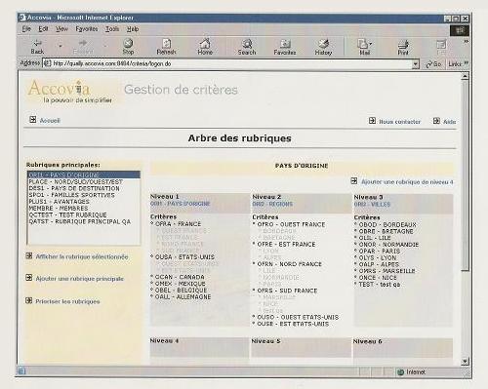
Task: Click the OBOD - BORDEAUX criterion
Action: (387, 224)
